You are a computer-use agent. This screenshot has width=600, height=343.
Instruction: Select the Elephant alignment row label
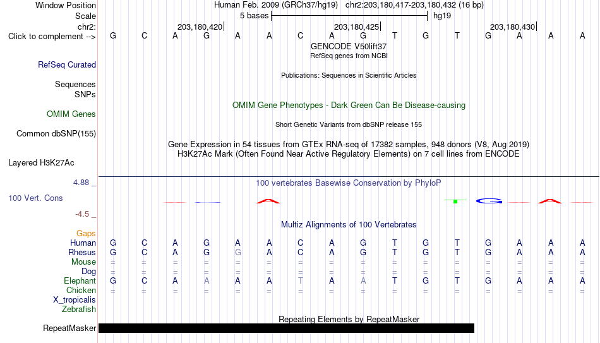coord(80,280)
